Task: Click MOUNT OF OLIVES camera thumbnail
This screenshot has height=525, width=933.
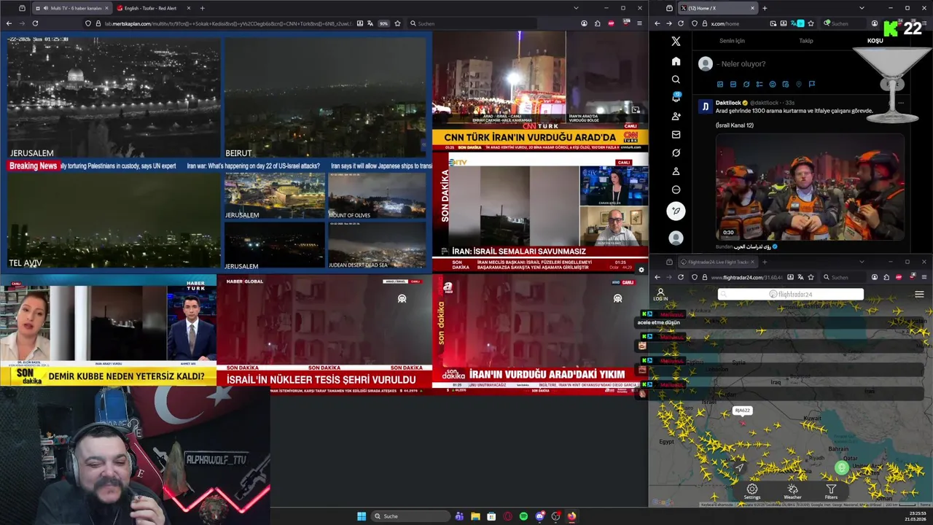Action: coord(377,195)
